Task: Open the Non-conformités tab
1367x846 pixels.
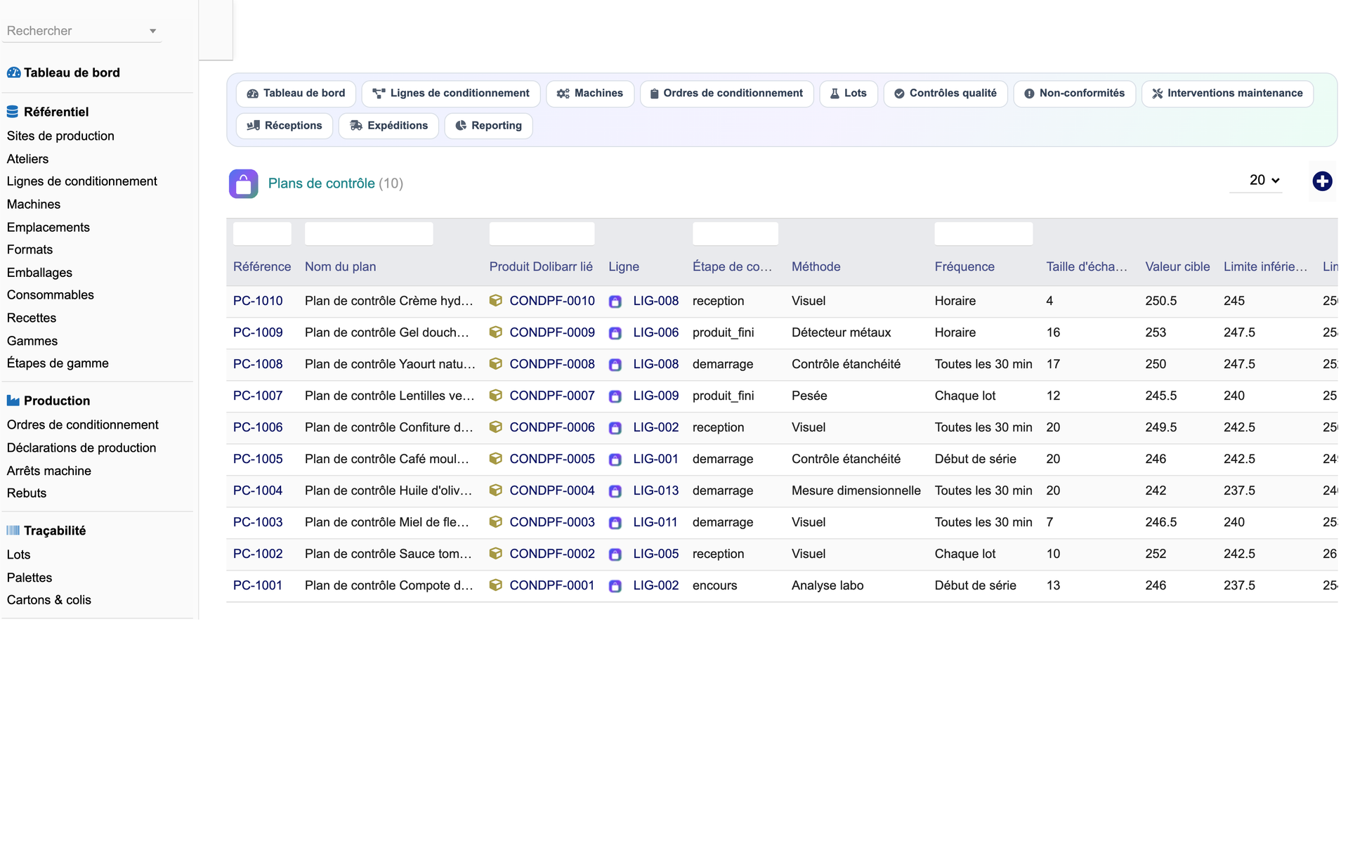Action: (1074, 93)
